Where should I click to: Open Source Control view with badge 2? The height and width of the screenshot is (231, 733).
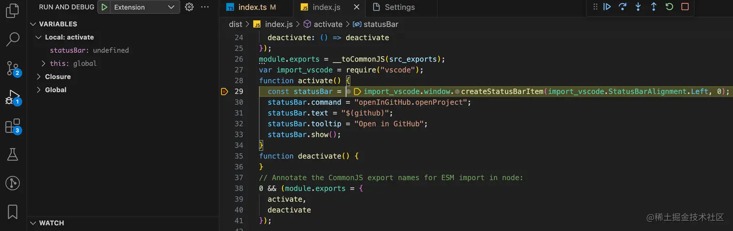click(13, 69)
